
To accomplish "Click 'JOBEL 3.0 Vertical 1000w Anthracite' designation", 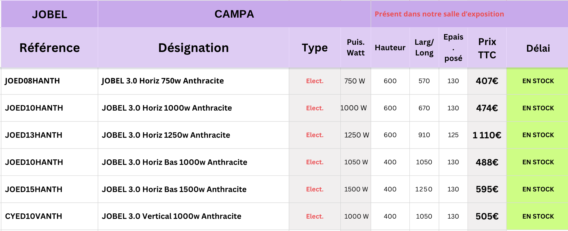I will 171,216.
